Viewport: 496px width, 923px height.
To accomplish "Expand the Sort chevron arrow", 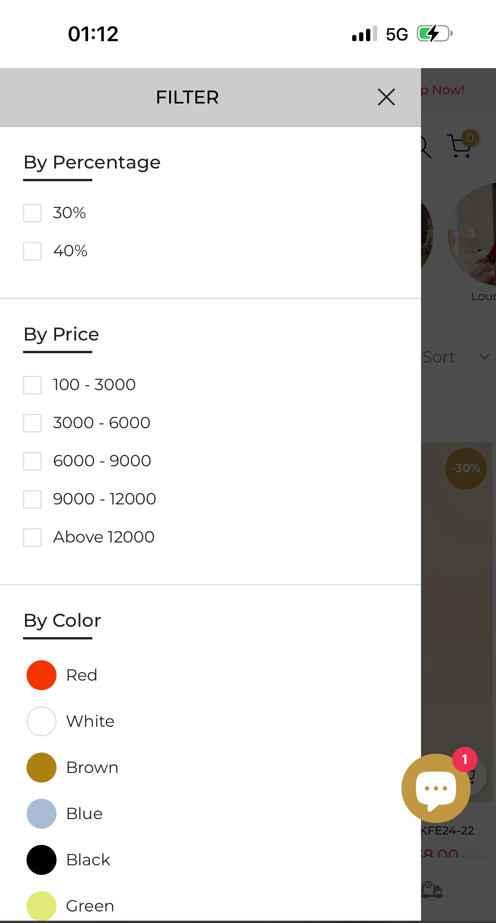I will (484, 357).
